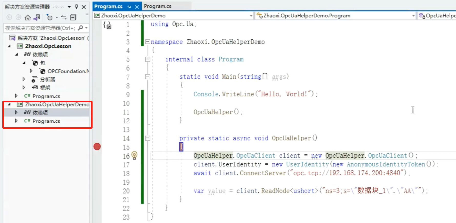This screenshot has height=223, width=456.
Task: Switch to the inactive Program.cs tab
Action: [x=158, y=6]
